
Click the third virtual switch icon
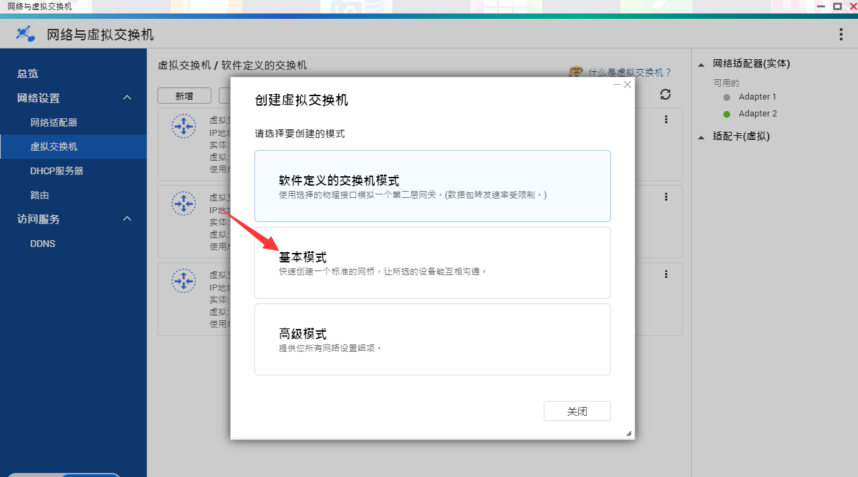click(184, 280)
